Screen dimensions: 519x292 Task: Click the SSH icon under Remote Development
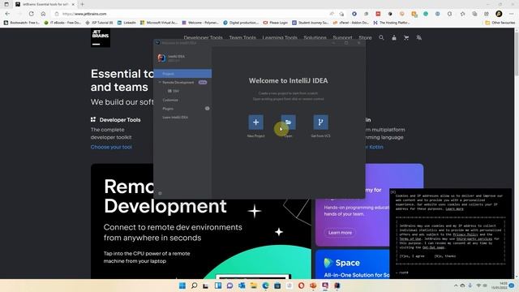tap(169, 91)
